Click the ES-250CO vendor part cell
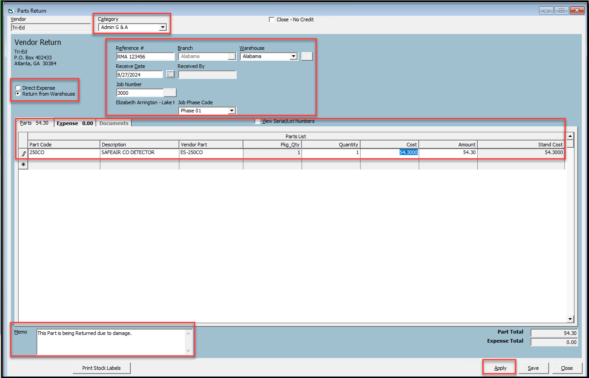 tap(211, 153)
